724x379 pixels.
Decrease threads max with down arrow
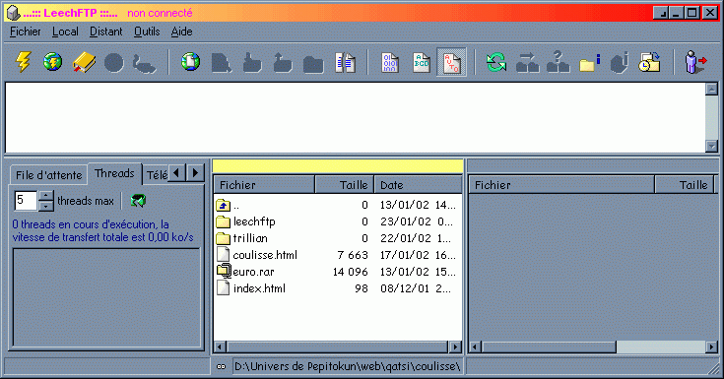tap(45, 206)
